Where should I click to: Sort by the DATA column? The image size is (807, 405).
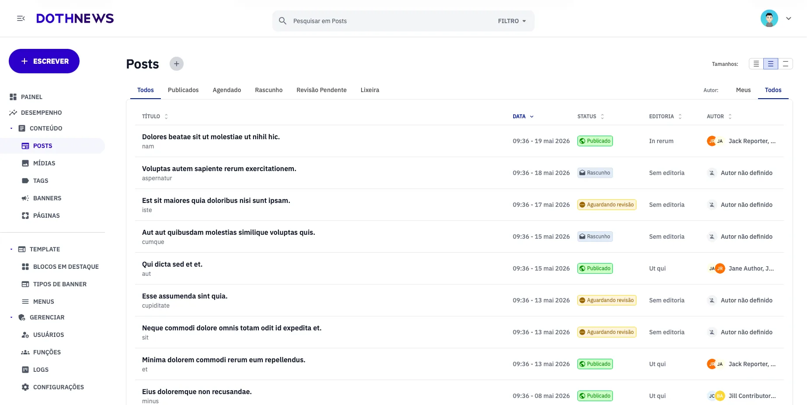tap(523, 117)
